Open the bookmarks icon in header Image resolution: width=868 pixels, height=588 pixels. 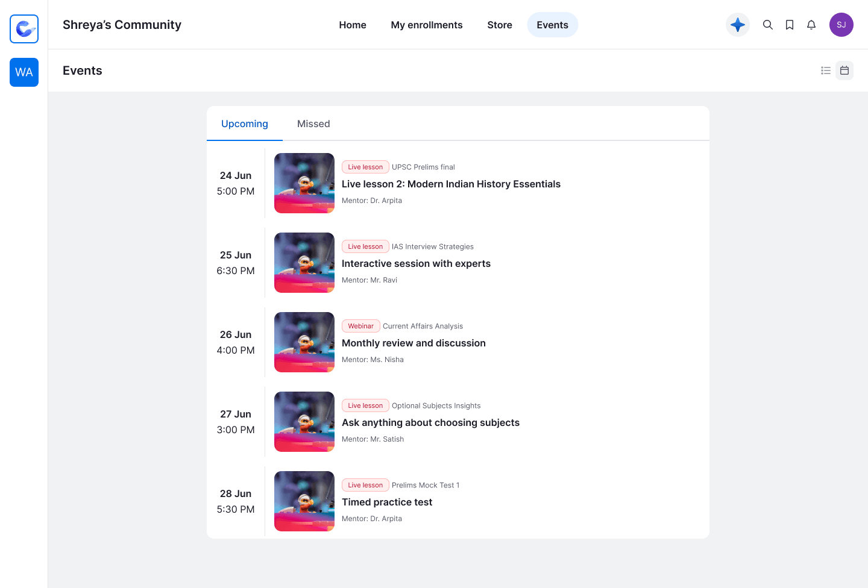coord(790,25)
